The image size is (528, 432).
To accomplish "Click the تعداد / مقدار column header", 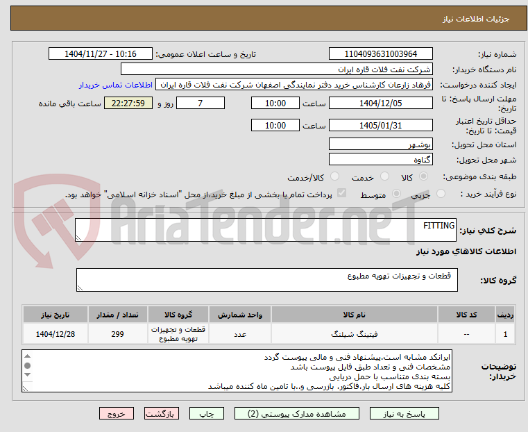I will 117,315.
